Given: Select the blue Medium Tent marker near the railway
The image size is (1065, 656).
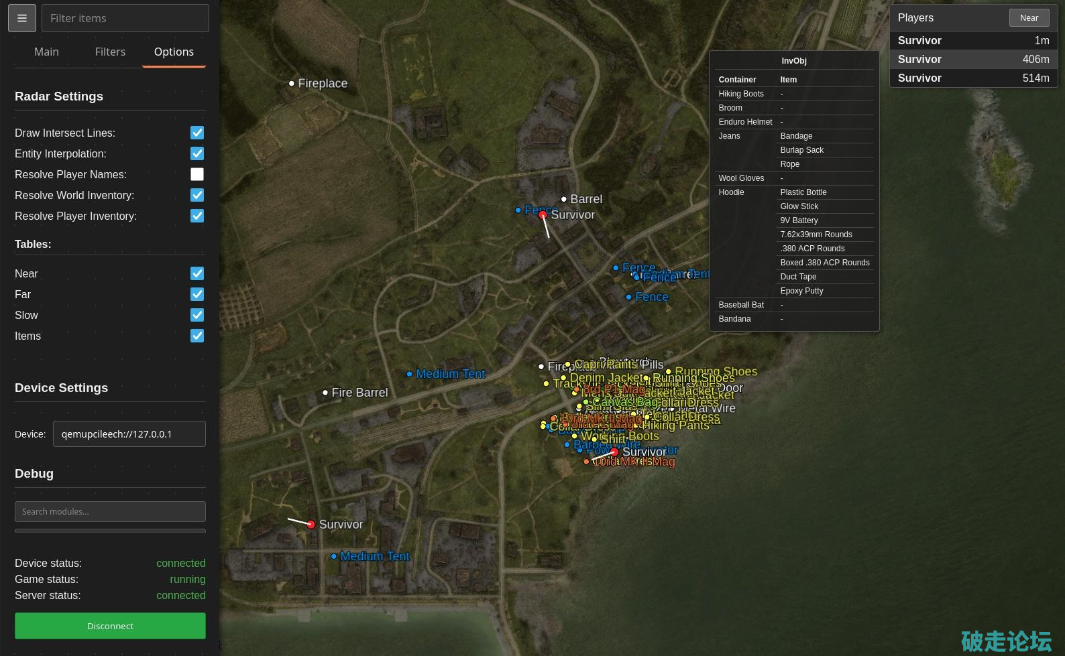Looking at the screenshot, I should click(x=409, y=374).
